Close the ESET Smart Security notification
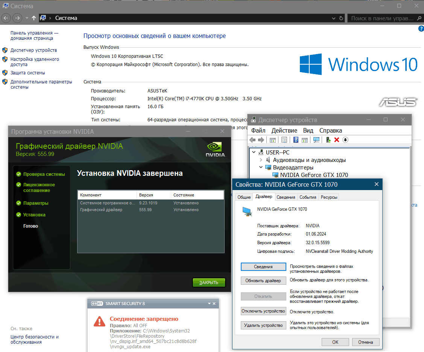 click(x=214, y=304)
